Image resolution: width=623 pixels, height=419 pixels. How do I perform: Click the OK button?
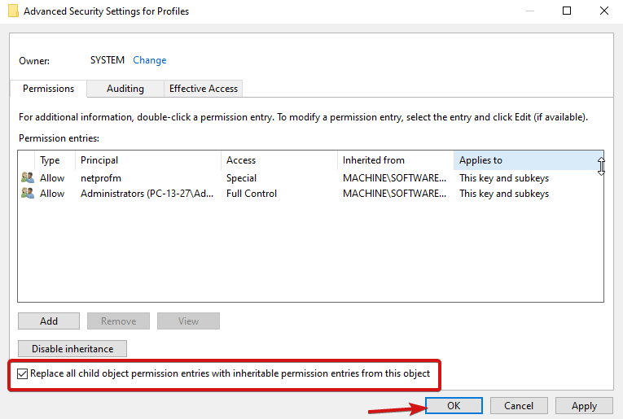tap(454, 405)
